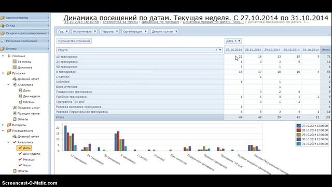Click the 31.10.2014 column header
The height and width of the screenshot is (187, 332).
tap(311, 50)
